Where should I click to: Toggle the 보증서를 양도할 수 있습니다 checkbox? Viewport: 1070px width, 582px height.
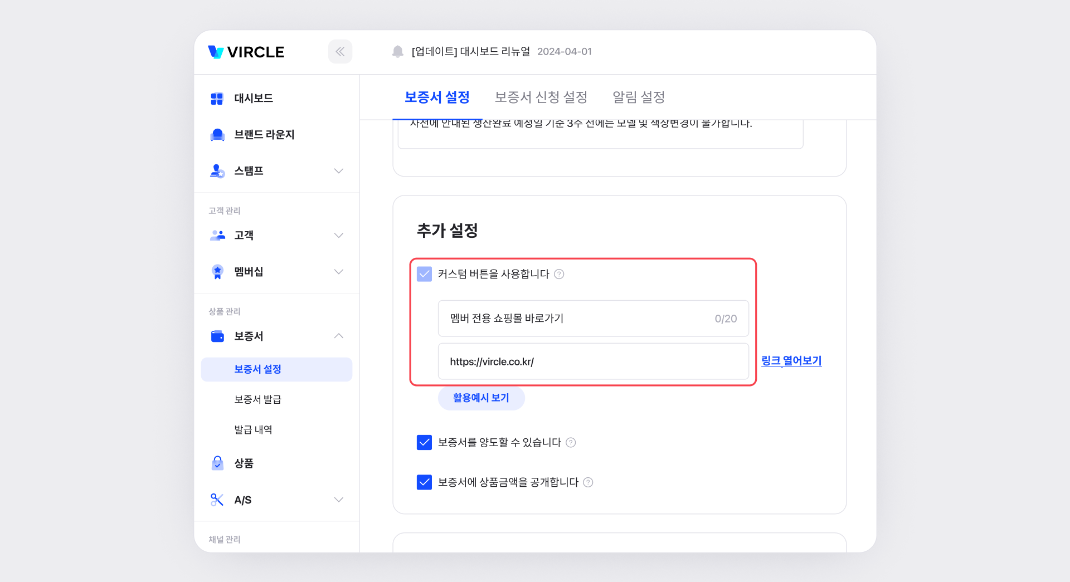[x=424, y=443]
